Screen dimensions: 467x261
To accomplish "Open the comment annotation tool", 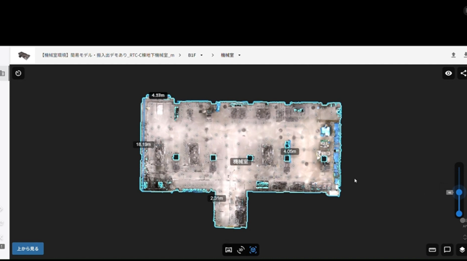I will (447, 249).
